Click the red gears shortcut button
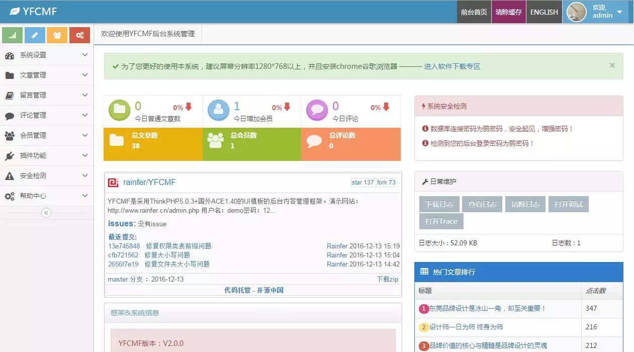Image resolution: width=634 pixels, height=352 pixels. click(79, 35)
